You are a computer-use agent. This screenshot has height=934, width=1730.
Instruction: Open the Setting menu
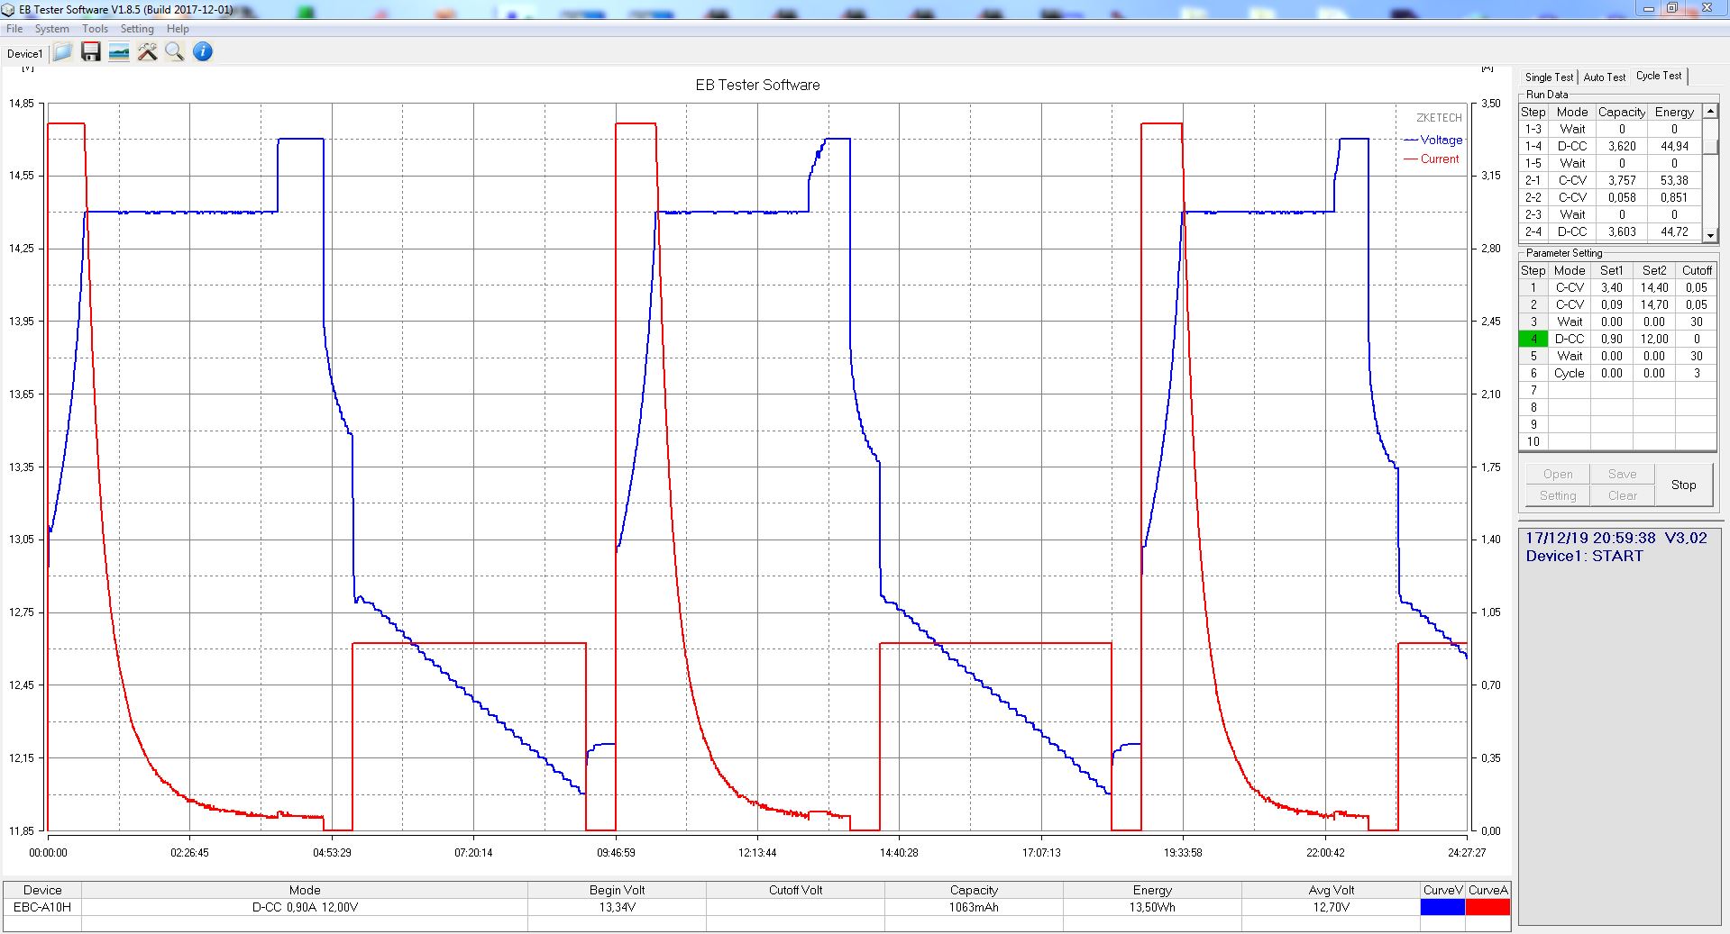click(137, 29)
